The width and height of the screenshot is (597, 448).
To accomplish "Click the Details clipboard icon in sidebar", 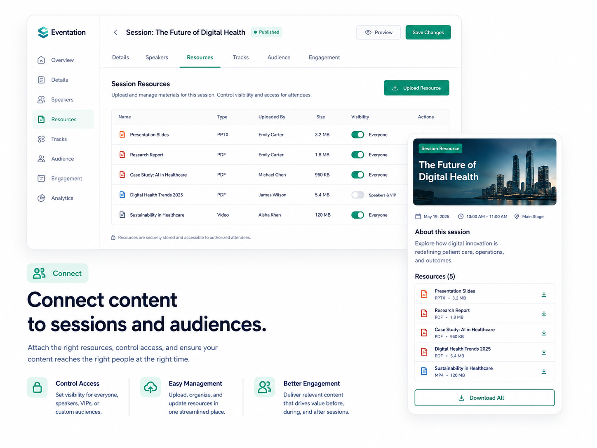I will [x=41, y=80].
